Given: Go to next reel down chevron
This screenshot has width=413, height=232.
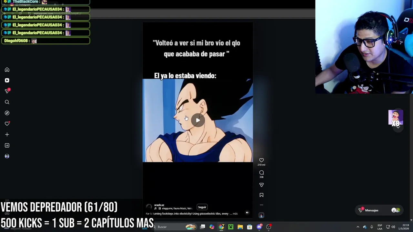Looking at the screenshot, I should (x=398, y=127).
